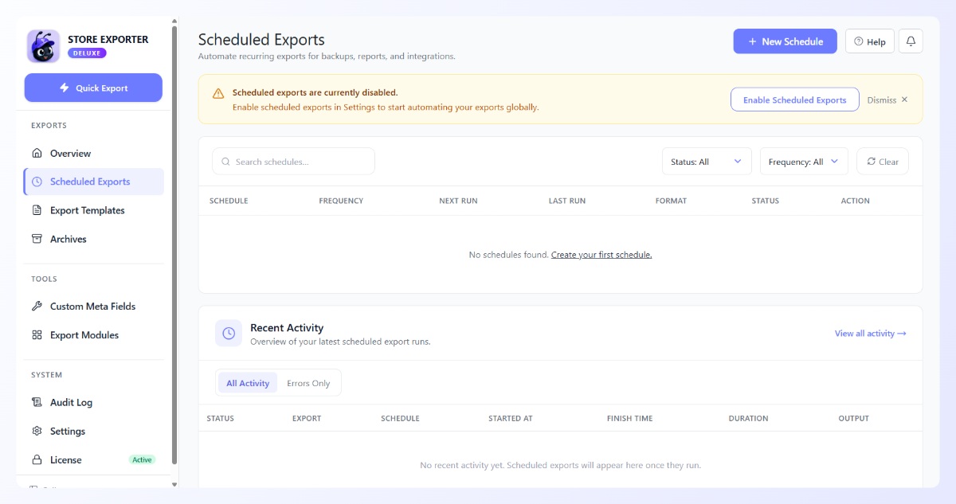The width and height of the screenshot is (956, 504).
Task: Click the LAST RUN column header
Action: [567, 201]
